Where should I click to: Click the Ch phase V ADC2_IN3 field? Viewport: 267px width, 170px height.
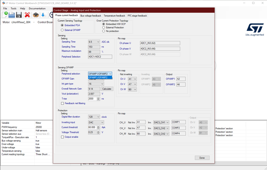[160, 49]
